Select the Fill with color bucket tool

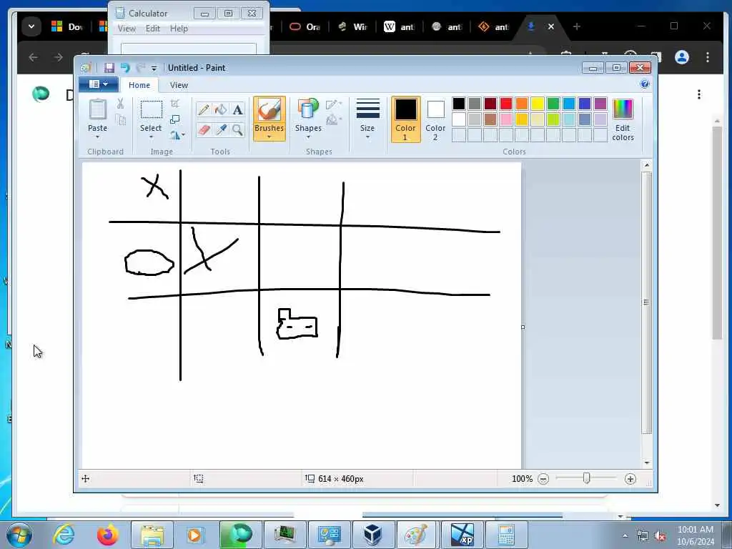(x=221, y=109)
